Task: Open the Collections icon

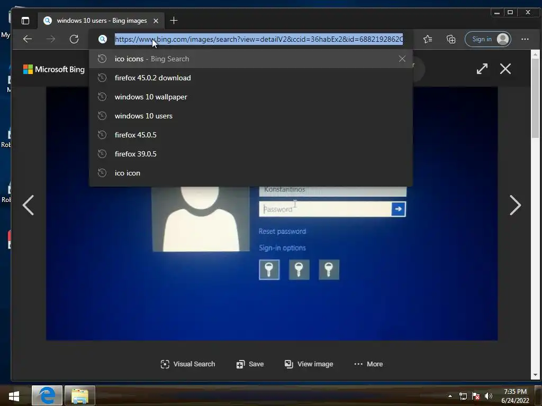Action: click(451, 39)
